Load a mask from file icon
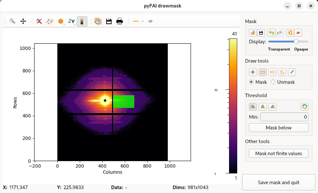Screen dimensions: 318x193 [253, 33]
